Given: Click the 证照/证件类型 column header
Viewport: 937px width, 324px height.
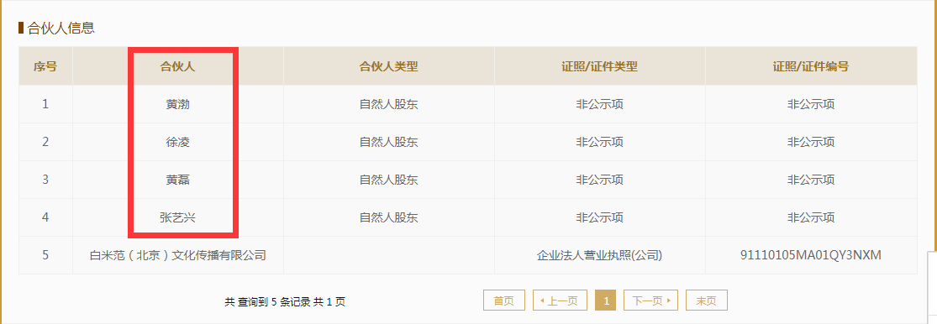Looking at the screenshot, I should pos(599,66).
